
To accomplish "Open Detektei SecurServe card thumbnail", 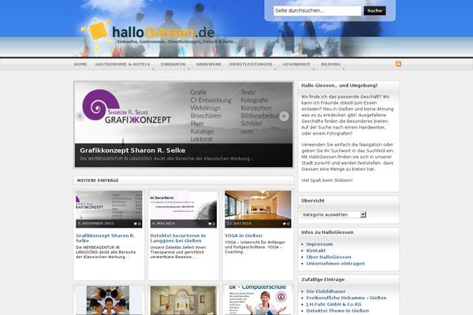I will (x=184, y=209).
